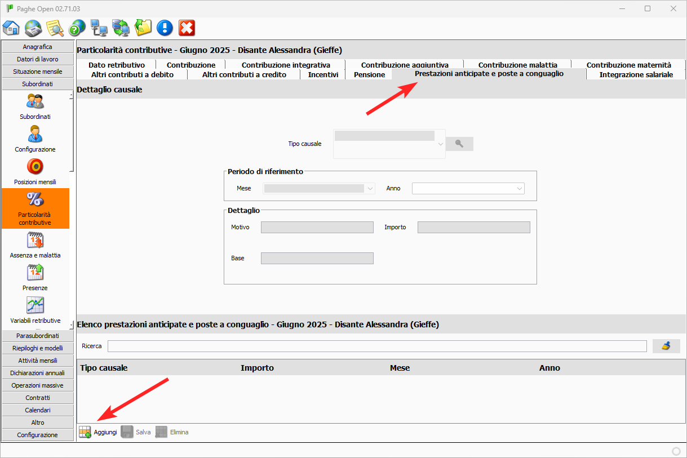The width and height of the screenshot is (687, 458).
Task: Click the note with magnifier icon
Action: [x=55, y=28]
